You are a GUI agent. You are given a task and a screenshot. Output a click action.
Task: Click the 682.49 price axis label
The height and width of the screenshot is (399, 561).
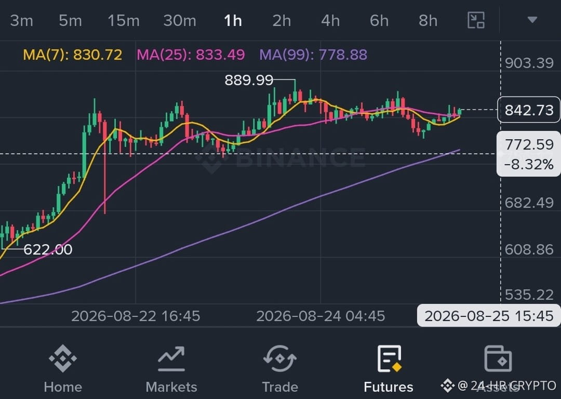coord(529,203)
